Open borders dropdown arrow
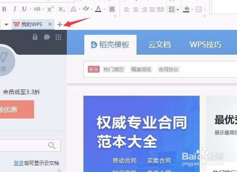This screenshot has width=237, height=172. pyautogui.click(x=205, y=10)
